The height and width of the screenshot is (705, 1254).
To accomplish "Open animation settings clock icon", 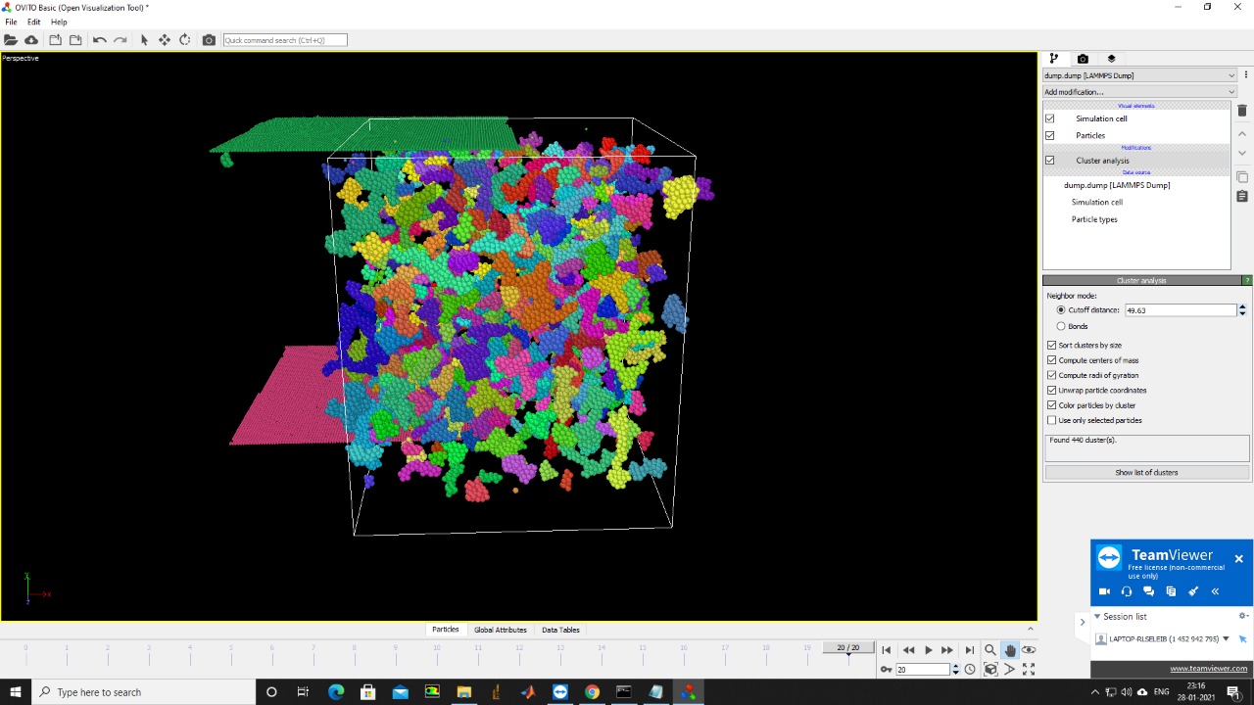I will pyautogui.click(x=970, y=669).
